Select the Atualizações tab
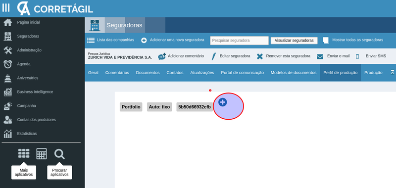This screenshot has height=188, width=396. tap(202, 73)
